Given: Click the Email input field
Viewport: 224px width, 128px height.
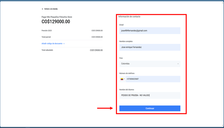Looking at the screenshot, I should [x=150, y=31].
